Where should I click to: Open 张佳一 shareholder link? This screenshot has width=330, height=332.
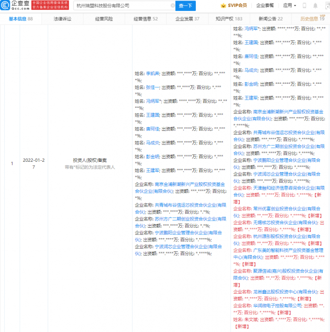[x=152, y=87]
